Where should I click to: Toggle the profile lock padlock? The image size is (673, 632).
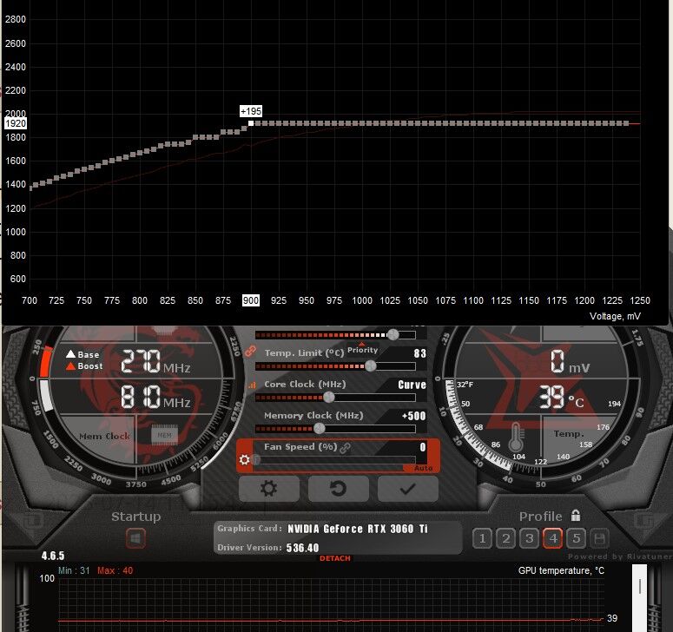(x=576, y=515)
